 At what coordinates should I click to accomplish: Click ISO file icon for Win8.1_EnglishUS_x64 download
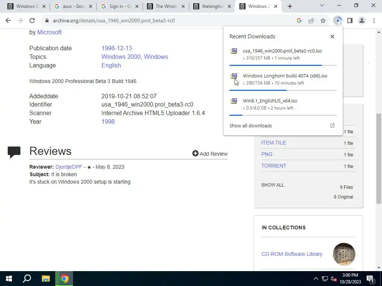coord(234,101)
